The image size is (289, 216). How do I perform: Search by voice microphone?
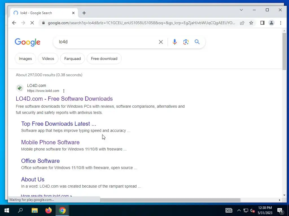point(174,42)
